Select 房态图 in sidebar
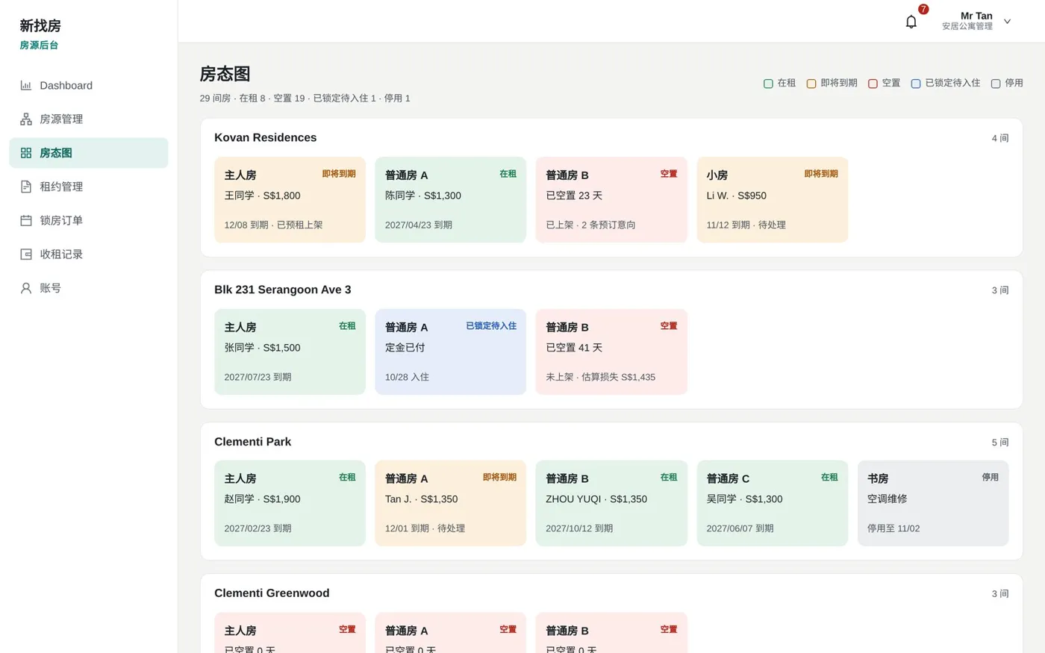The image size is (1045, 653). [88, 153]
